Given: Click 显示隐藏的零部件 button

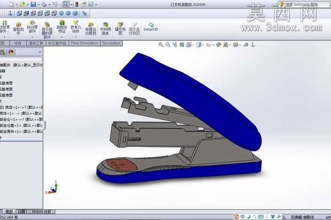Looking at the screenshot, I should tap(47, 30).
